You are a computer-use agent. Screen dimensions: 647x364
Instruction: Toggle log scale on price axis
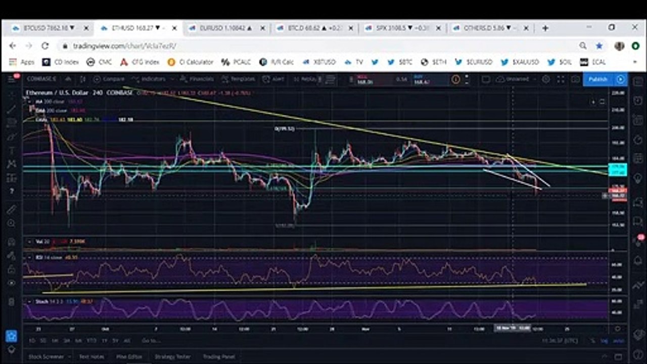click(x=604, y=341)
